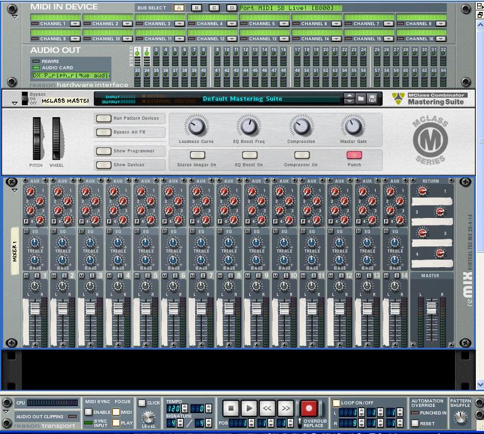Click the Fast Forward button
Screen dimensions: 484x434
286,408
